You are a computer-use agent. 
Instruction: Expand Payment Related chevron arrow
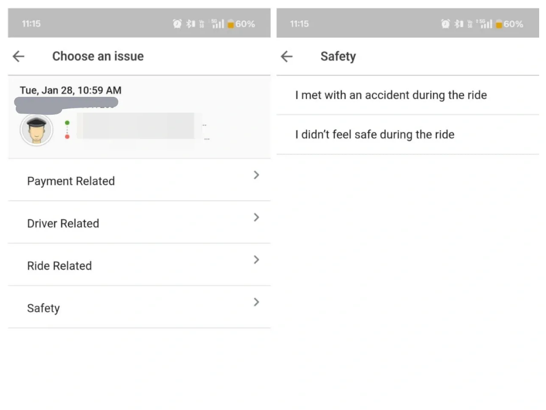(x=256, y=175)
